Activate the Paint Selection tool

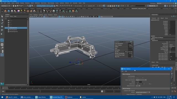click(x=2, y=23)
